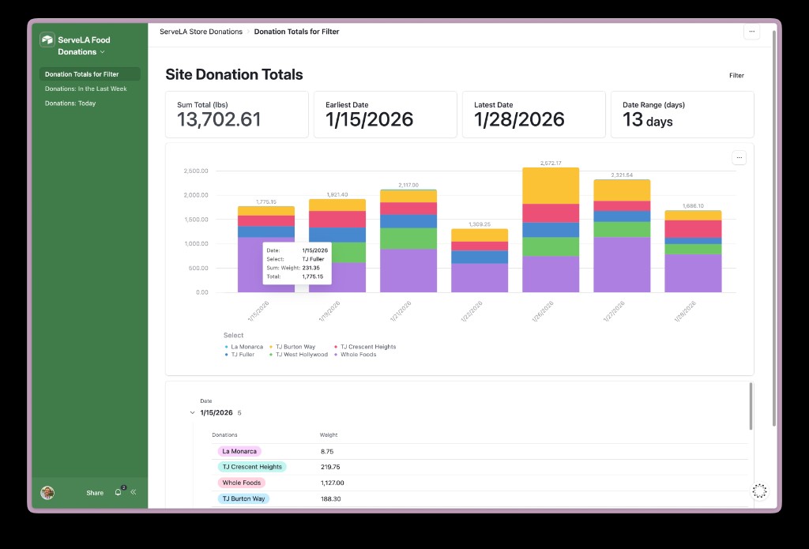Click ServeLA Store Donations breadcrumb
The width and height of the screenshot is (809, 549).
201,32
